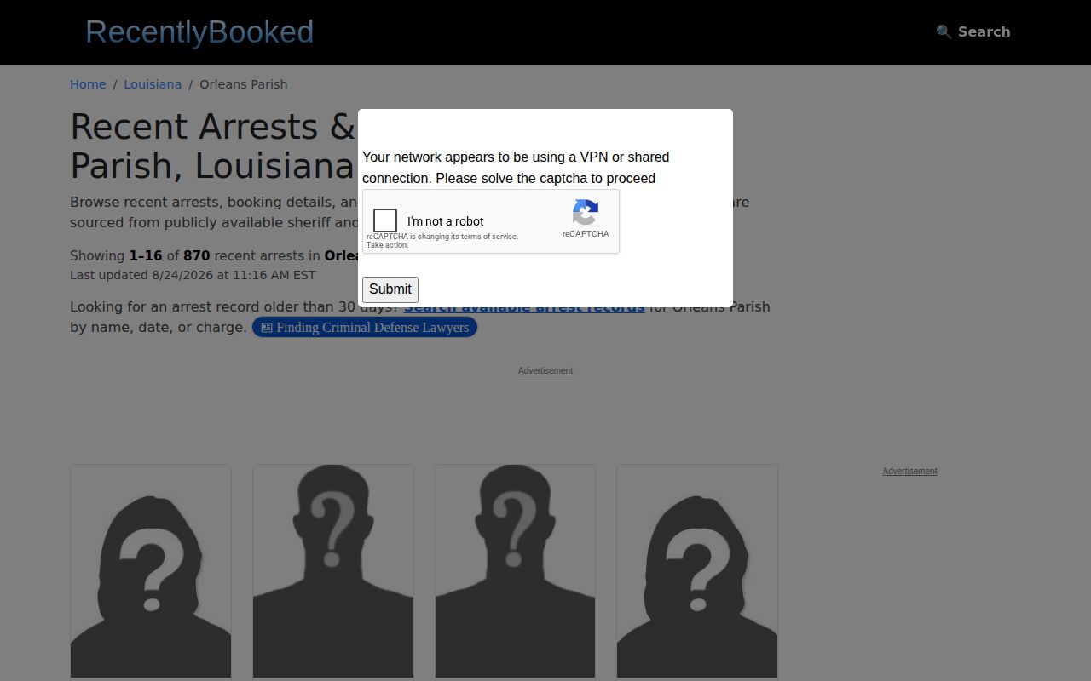Screen dimensions: 1091x681
Task: Open the fourth arrest silhouette thumbnail
Action: click(x=697, y=571)
